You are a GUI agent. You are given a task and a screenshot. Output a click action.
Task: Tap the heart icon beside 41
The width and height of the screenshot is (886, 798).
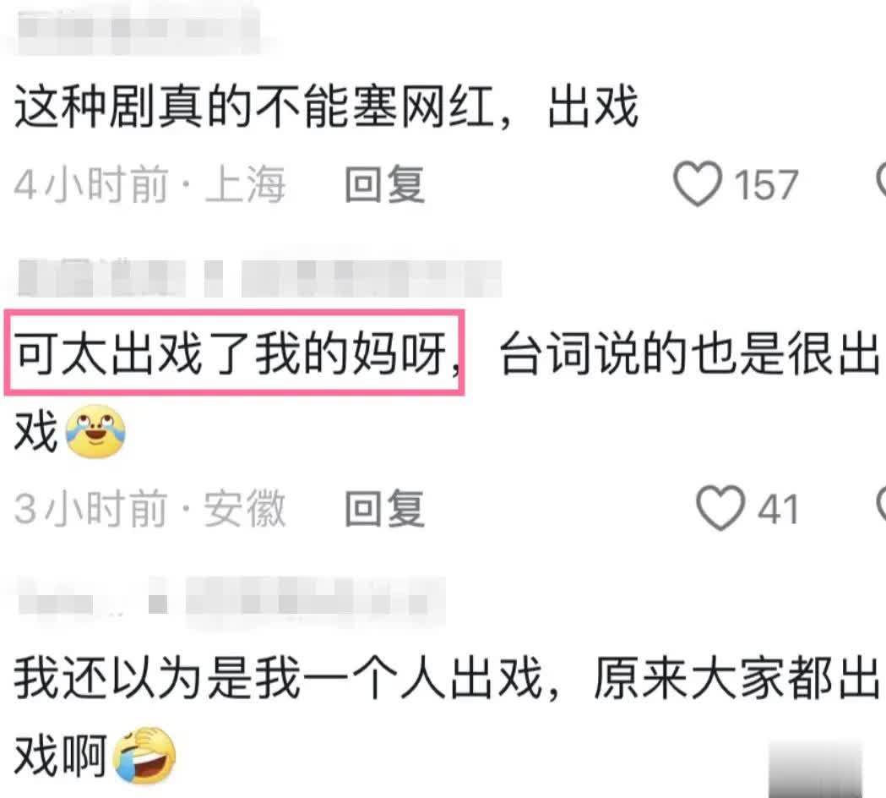720,508
